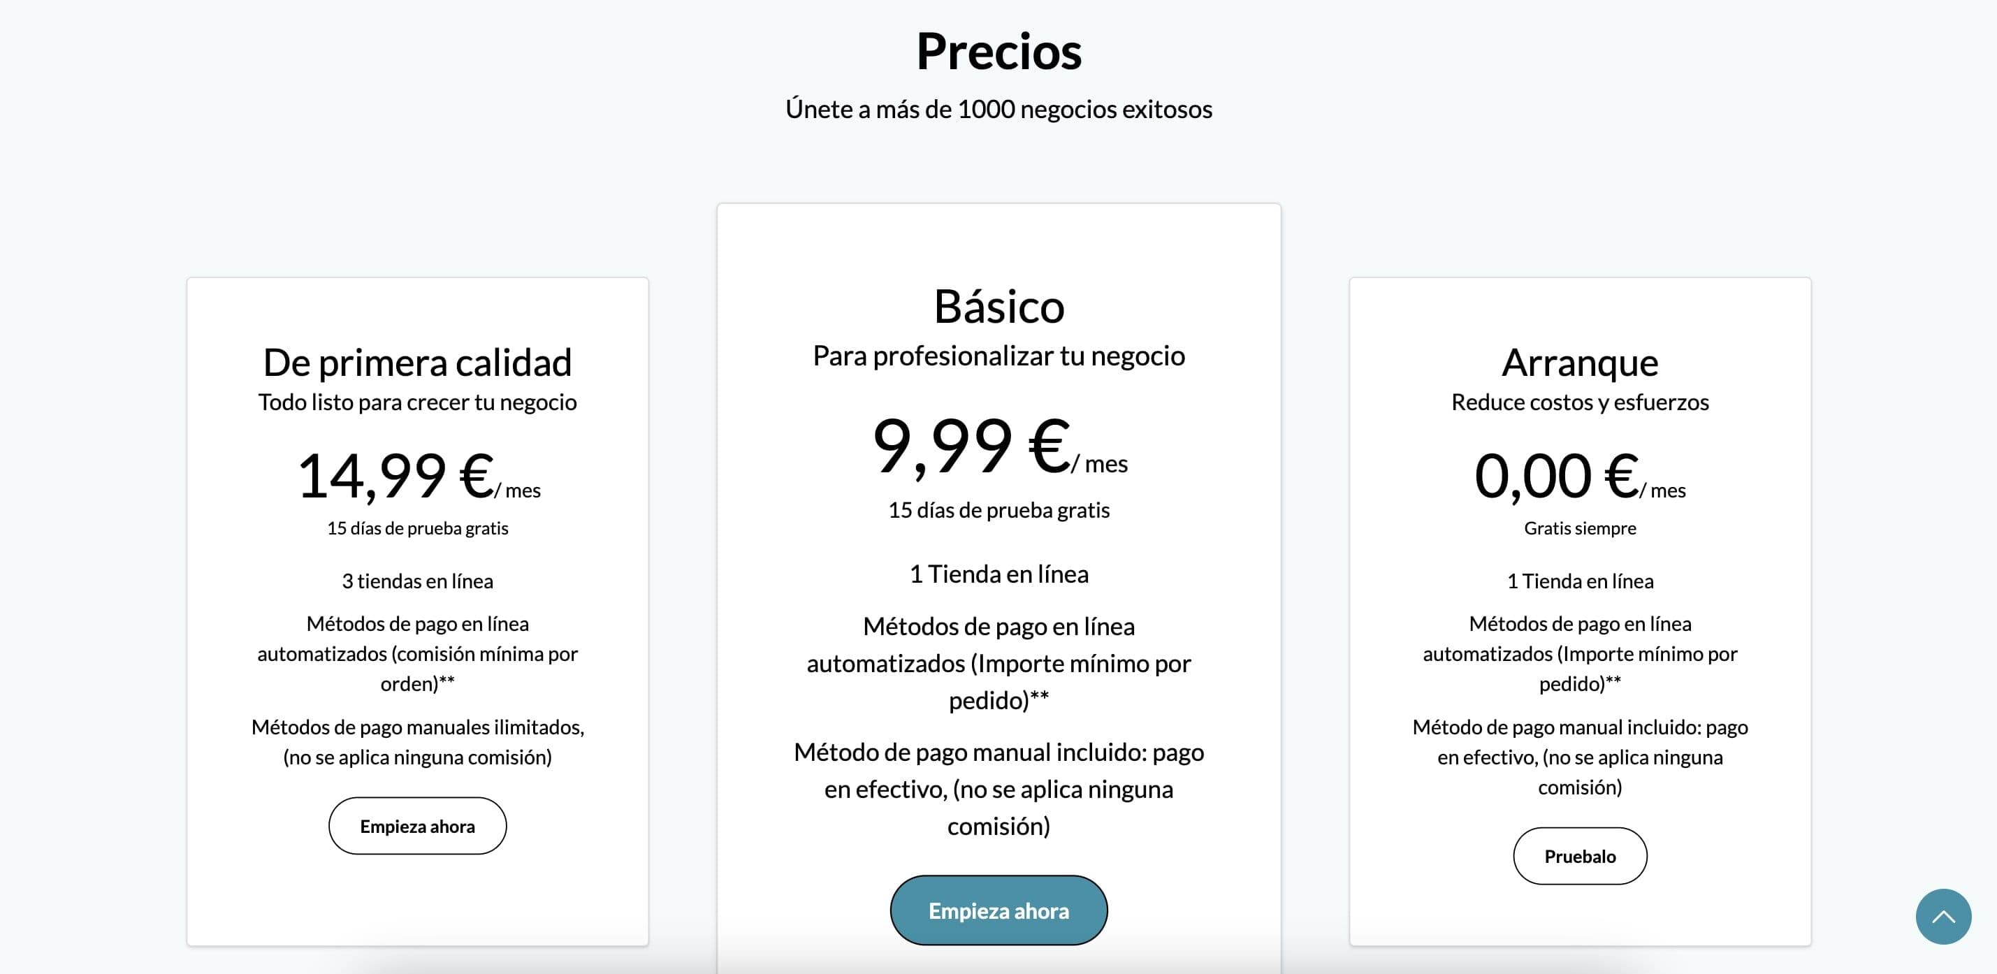1997x974 pixels.
Task: Click the Arranque plan title
Action: 1580,362
